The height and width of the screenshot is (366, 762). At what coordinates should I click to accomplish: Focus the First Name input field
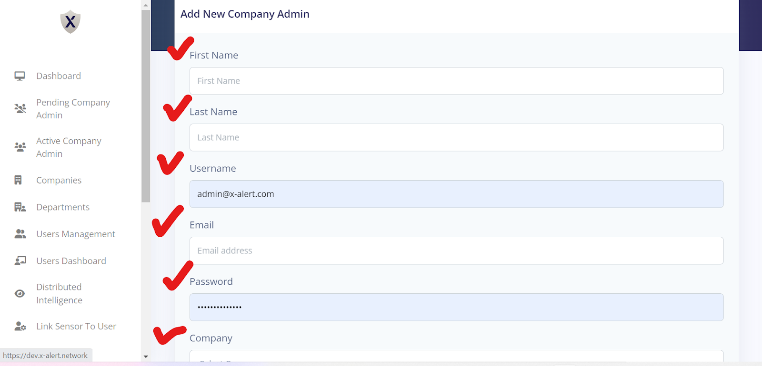pyautogui.click(x=456, y=81)
